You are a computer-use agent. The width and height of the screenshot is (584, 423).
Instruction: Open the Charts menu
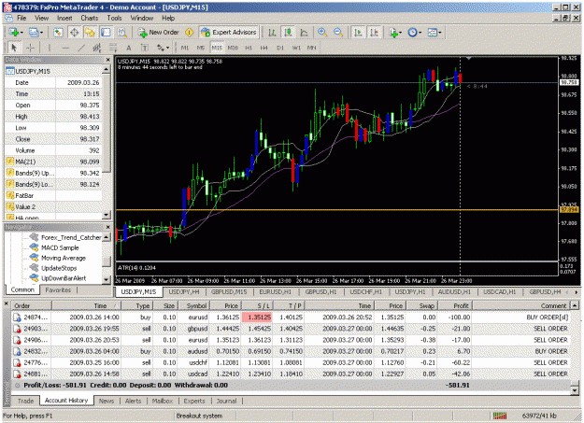tap(90, 18)
